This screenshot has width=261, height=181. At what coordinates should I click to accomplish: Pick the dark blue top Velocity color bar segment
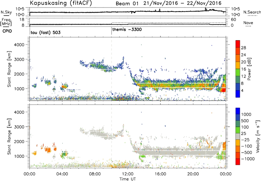pos(238,111)
